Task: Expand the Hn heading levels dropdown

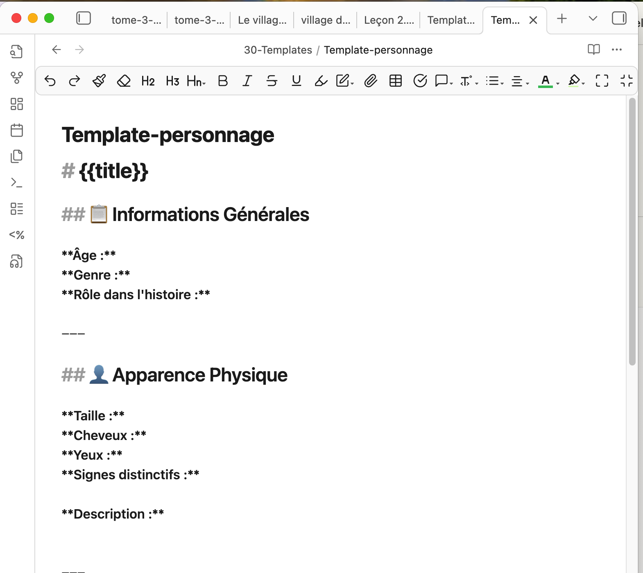Action: click(196, 81)
